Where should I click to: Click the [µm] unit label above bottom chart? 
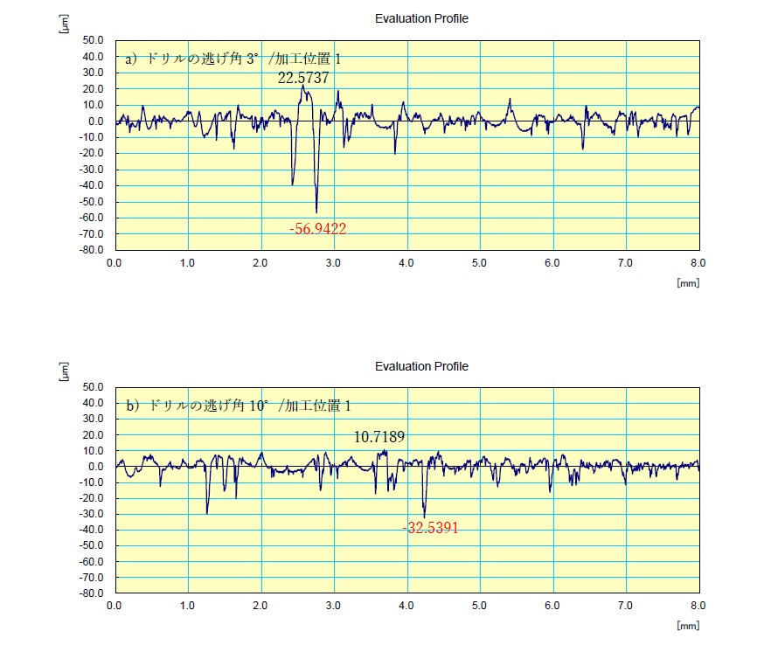click(x=64, y=373)
